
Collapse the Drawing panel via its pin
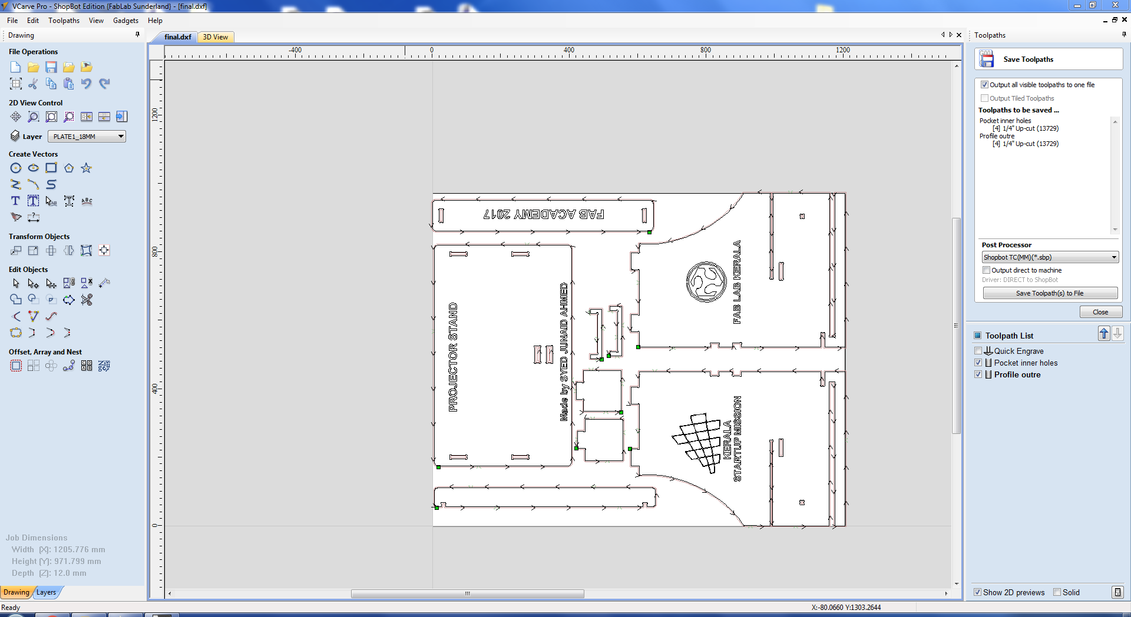[x=137, y=35]
